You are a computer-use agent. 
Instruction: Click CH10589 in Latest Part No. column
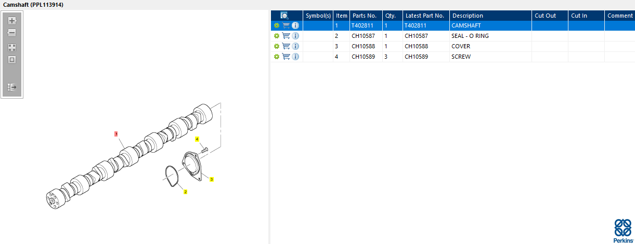click(x=417, y=57)
